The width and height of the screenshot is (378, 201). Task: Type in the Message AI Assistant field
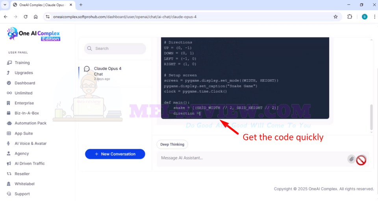pyautogui.click(x=252, y=158)
